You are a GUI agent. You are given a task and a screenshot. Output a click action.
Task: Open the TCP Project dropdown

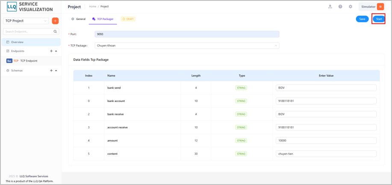pos(26,21)
